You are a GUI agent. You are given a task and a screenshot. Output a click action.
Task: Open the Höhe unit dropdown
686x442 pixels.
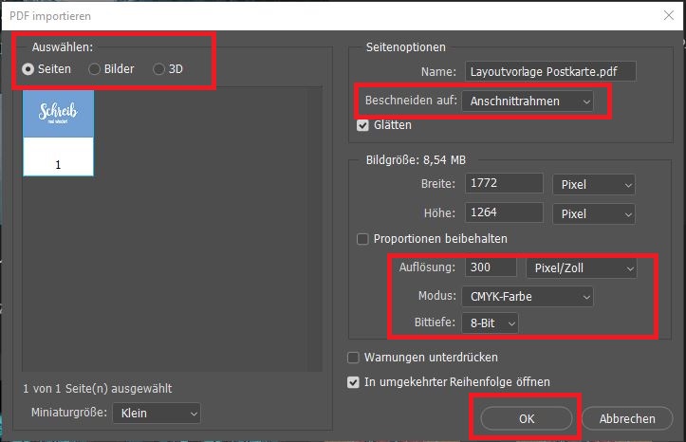594,213
